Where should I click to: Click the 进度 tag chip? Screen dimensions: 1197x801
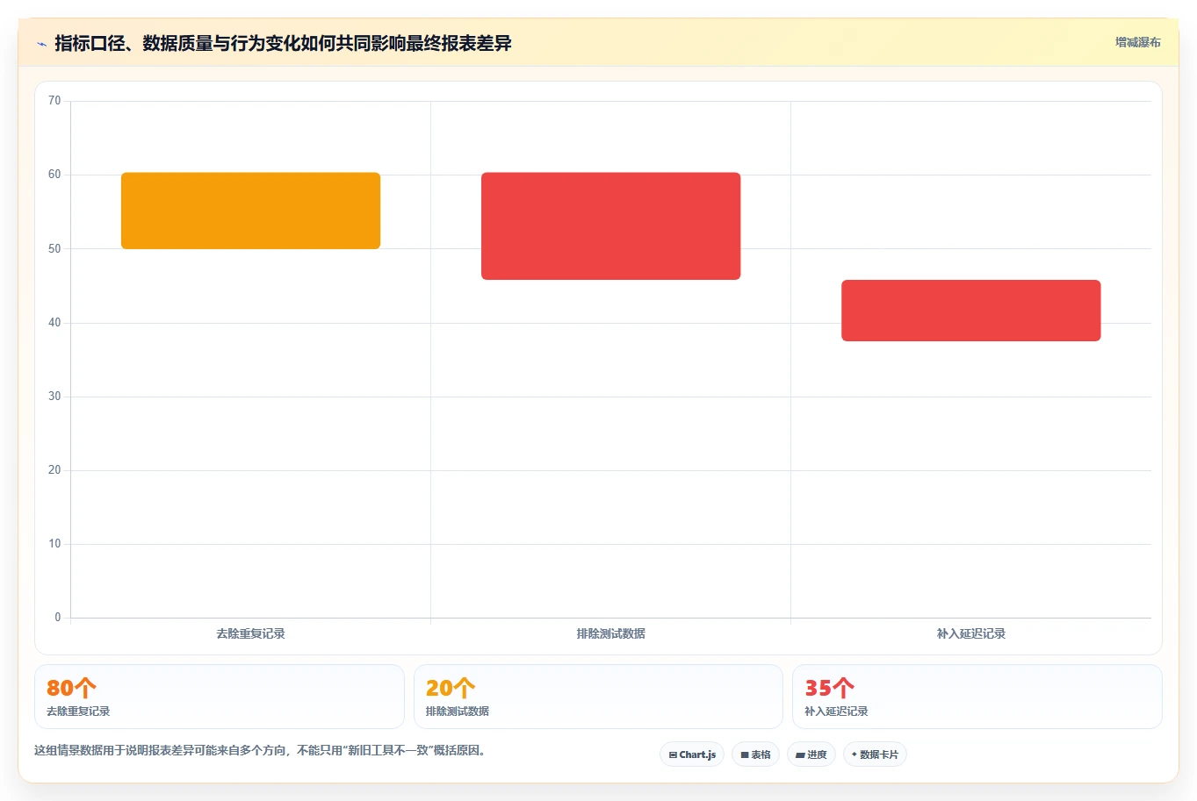point(811,755)
